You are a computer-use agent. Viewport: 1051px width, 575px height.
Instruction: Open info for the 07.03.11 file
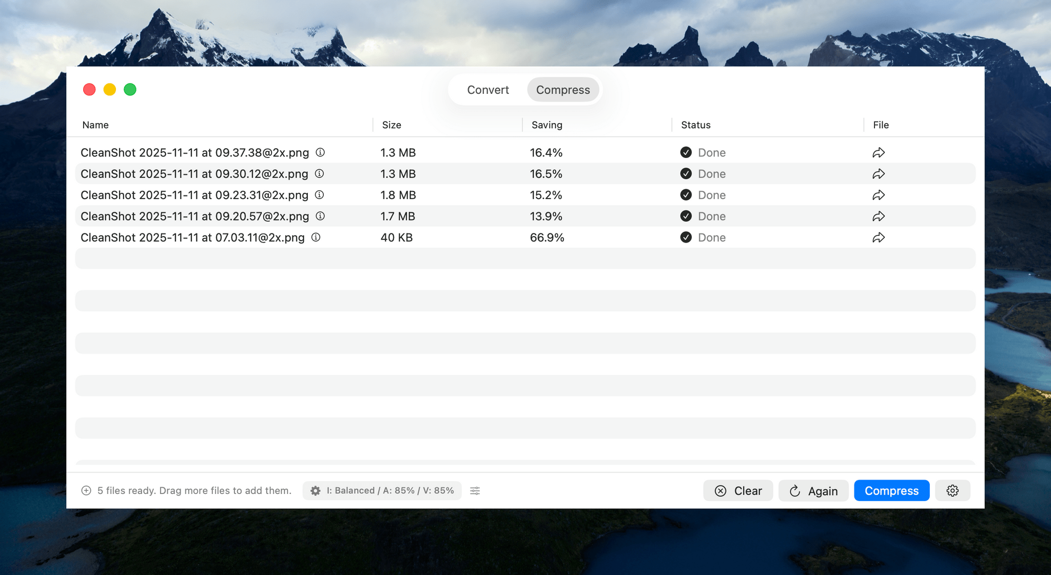coord(316,237)
